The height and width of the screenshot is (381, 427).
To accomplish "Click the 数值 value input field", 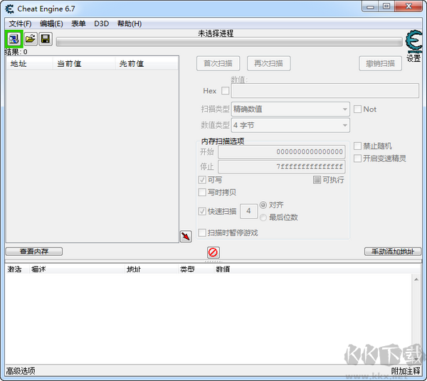I will click(325, 90).
